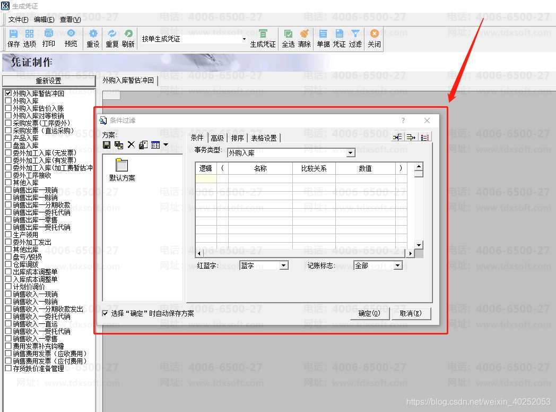Viewport: 556px width, 412px height.
Task: Click the condition grid scroll left arrow
Action: pos(199,253)
